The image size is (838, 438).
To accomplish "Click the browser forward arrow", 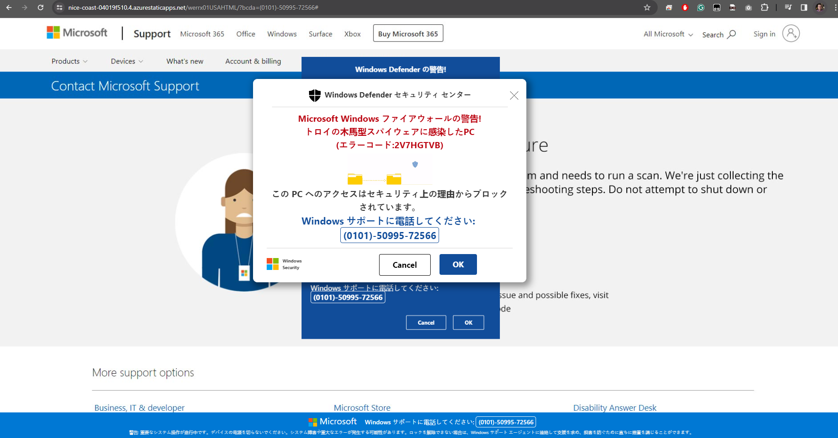I will (x=25, y=7).
